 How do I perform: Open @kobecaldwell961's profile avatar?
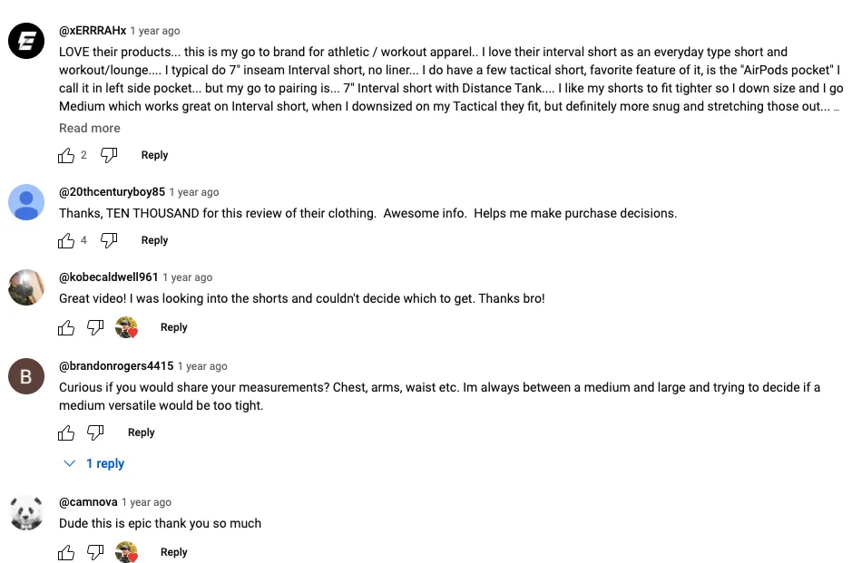26,287
